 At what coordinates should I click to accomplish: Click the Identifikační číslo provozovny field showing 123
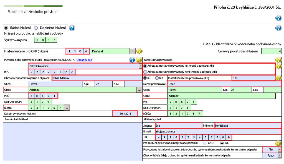253,78
